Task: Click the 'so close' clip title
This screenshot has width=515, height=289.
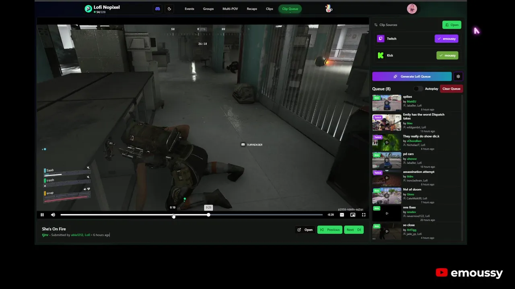Action: (x=409, y=225)
